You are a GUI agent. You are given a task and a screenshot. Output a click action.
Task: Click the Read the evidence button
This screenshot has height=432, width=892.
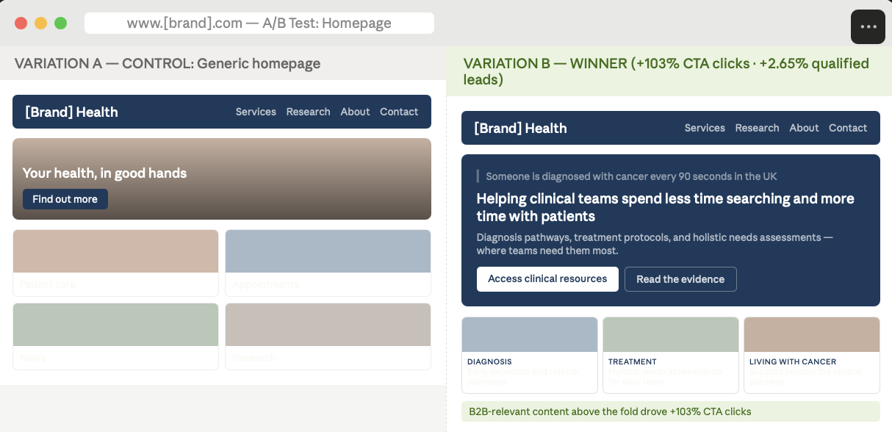pyautogui.click(x=680, y=279)
